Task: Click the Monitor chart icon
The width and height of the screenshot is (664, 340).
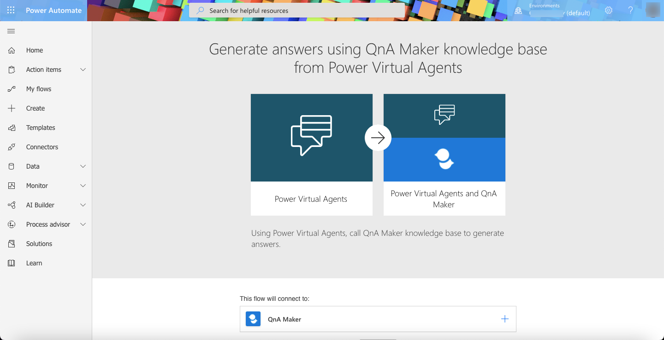Action: click(x=12, y=186)
